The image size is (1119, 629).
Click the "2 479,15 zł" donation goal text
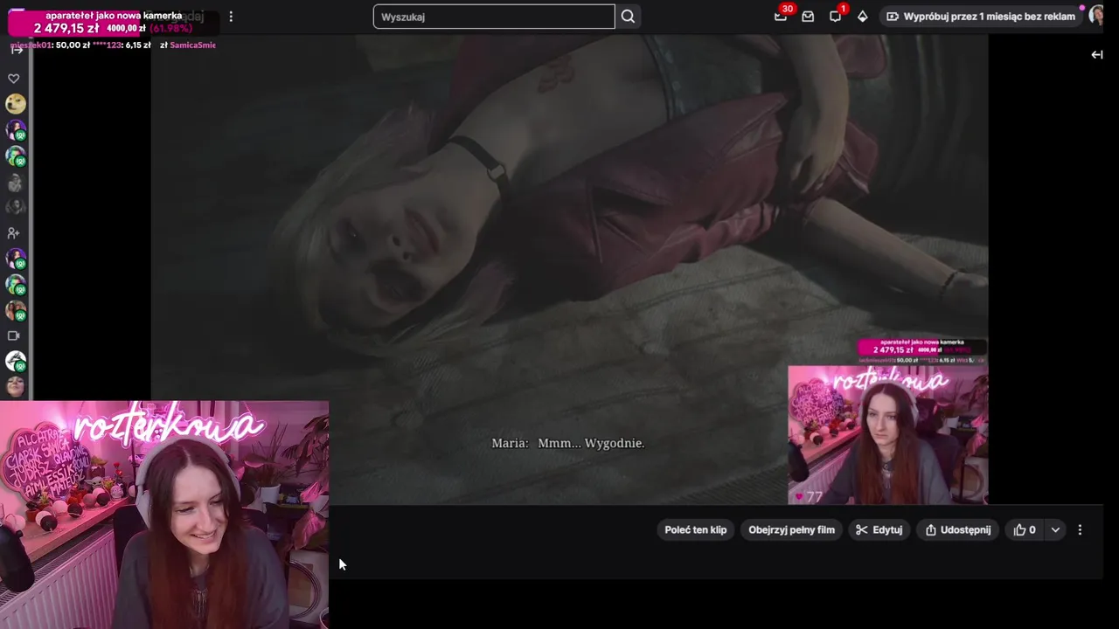tap(66, 28)
